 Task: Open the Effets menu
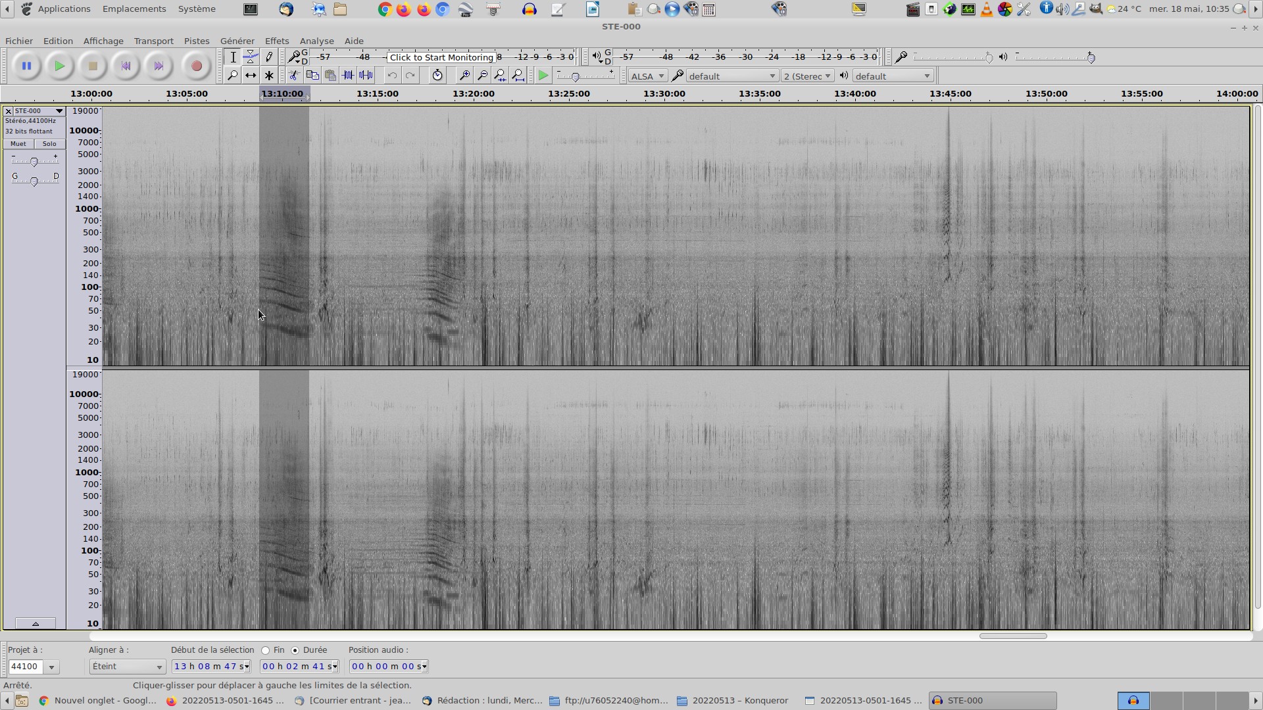pos(276,41)
